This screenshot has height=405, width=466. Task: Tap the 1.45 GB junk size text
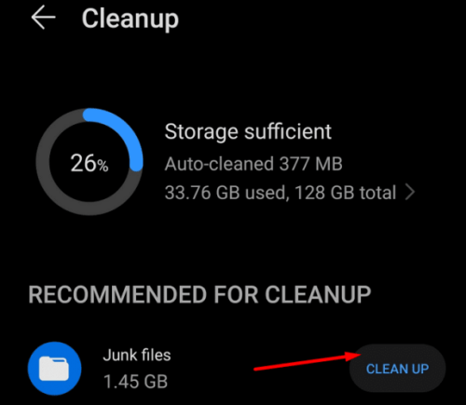tap(135, 382)
